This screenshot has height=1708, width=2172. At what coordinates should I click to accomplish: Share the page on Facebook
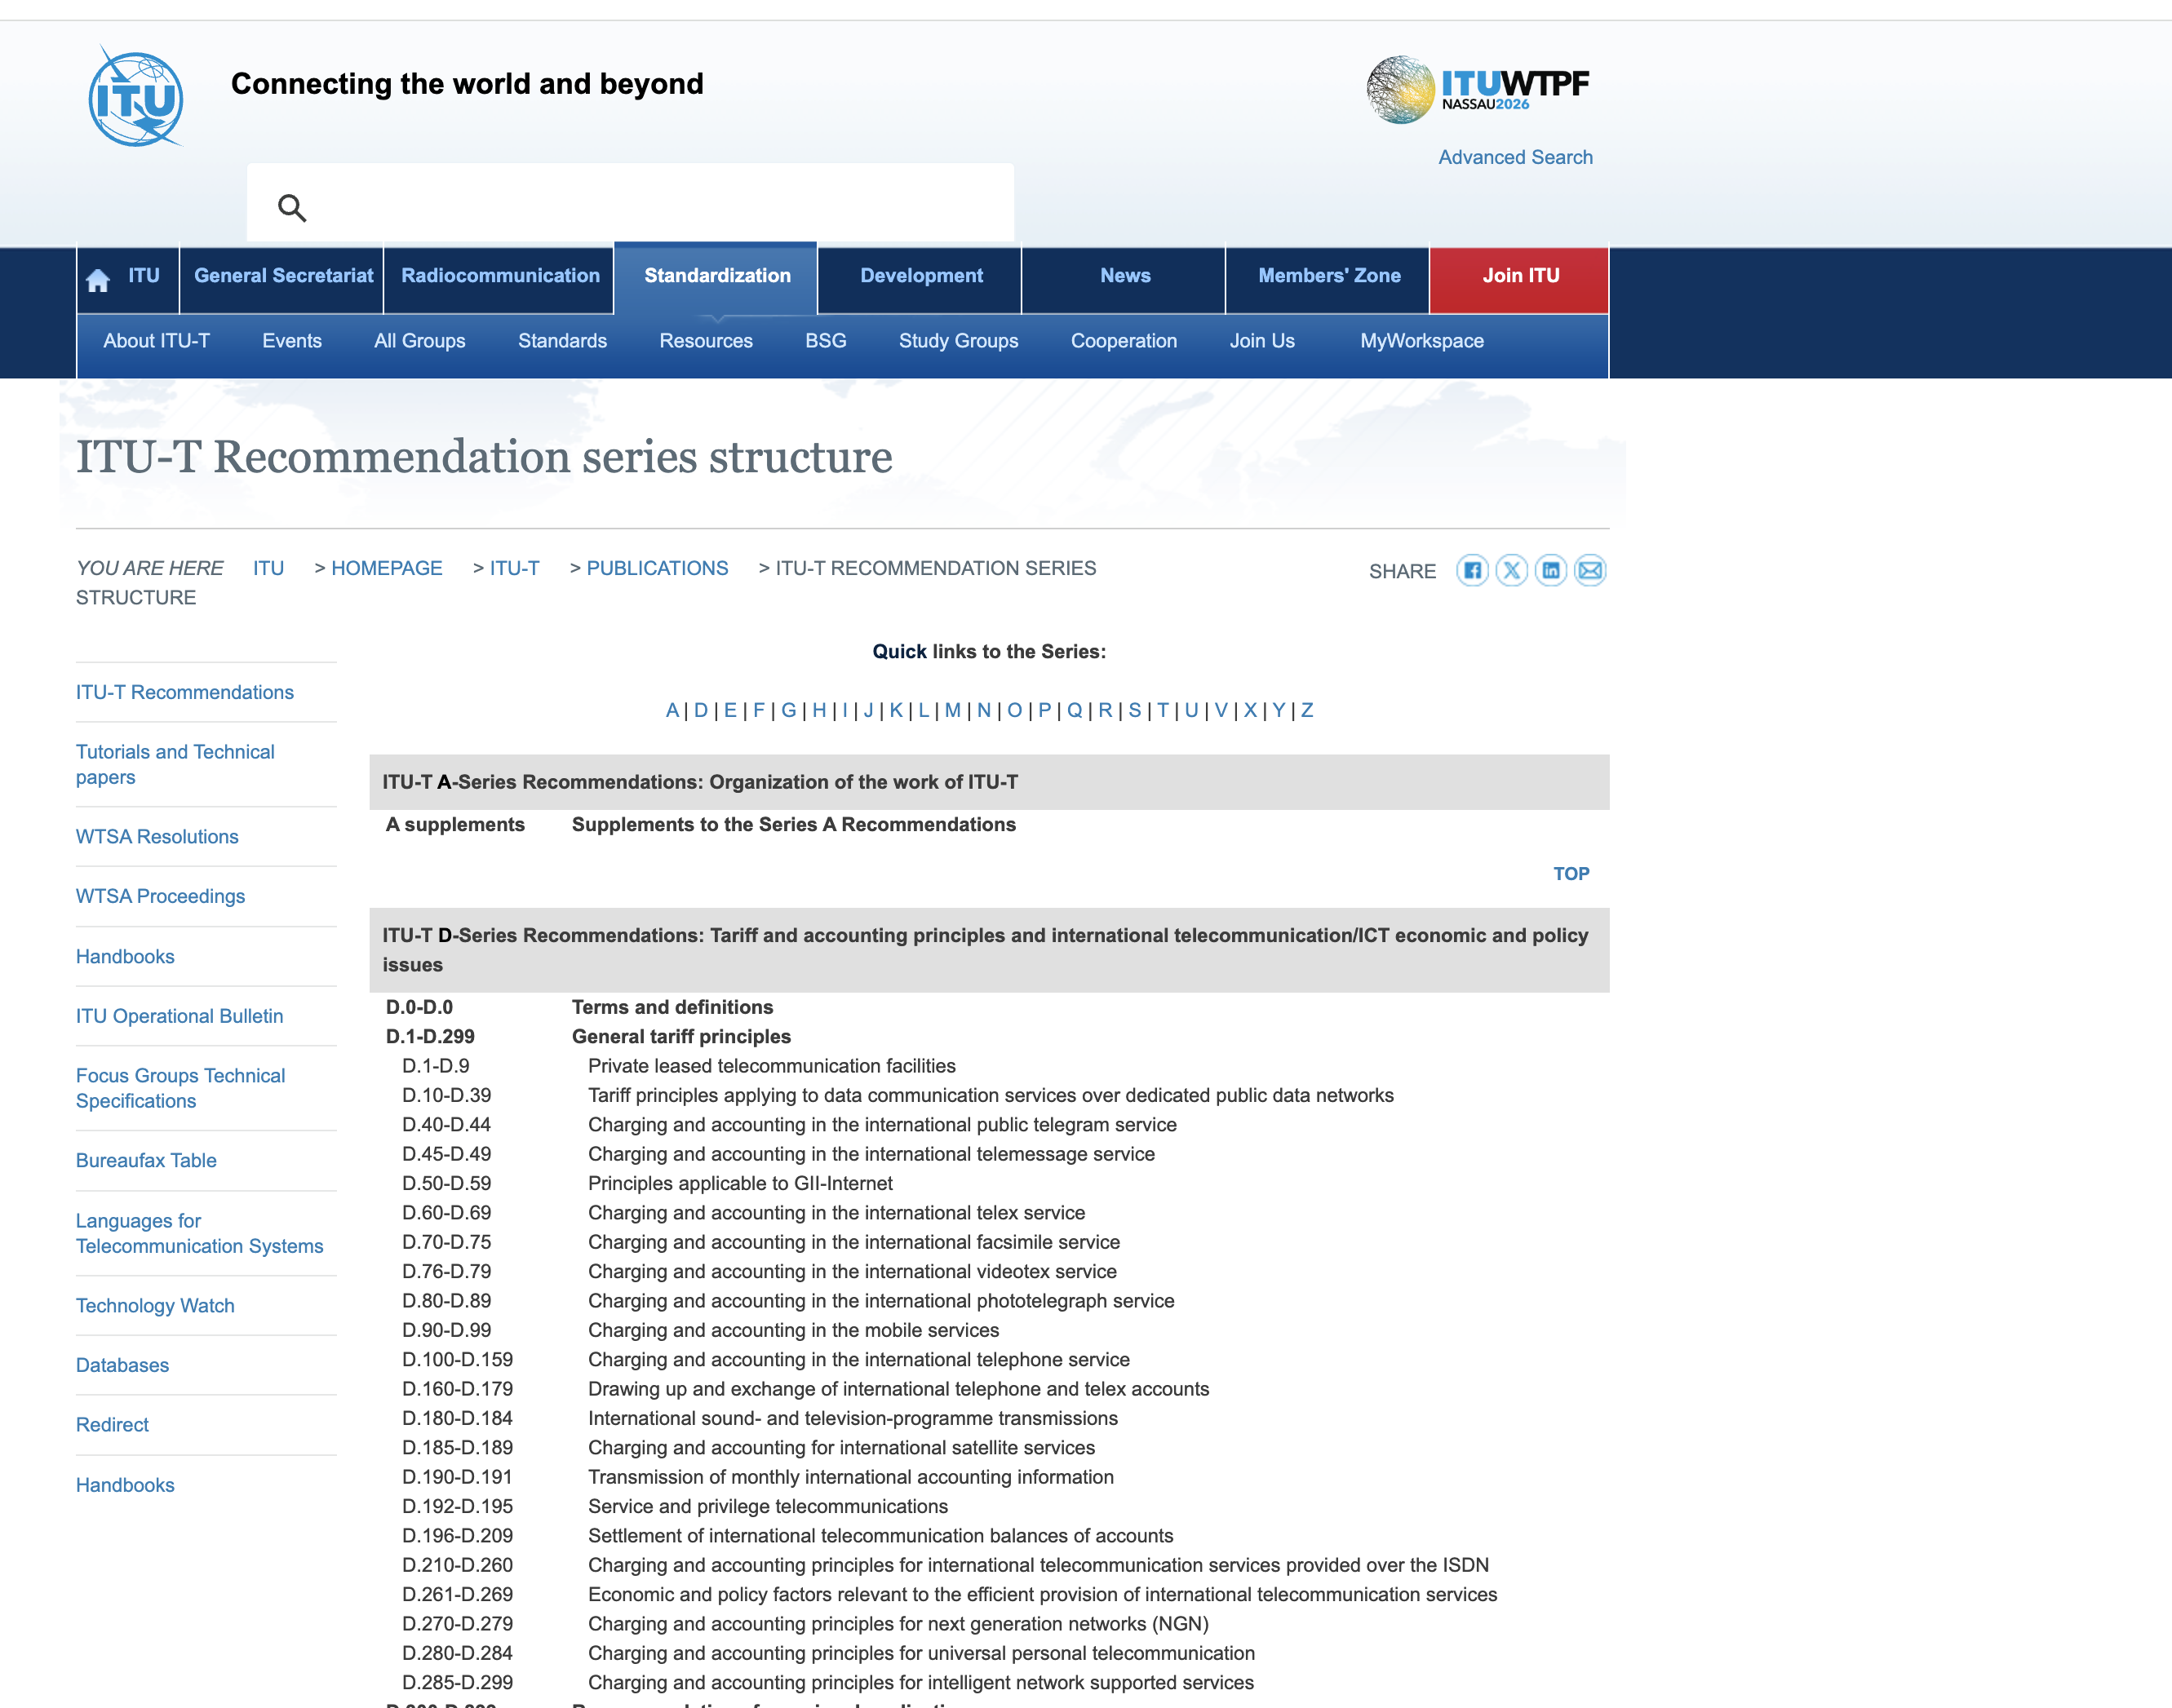1472,571
